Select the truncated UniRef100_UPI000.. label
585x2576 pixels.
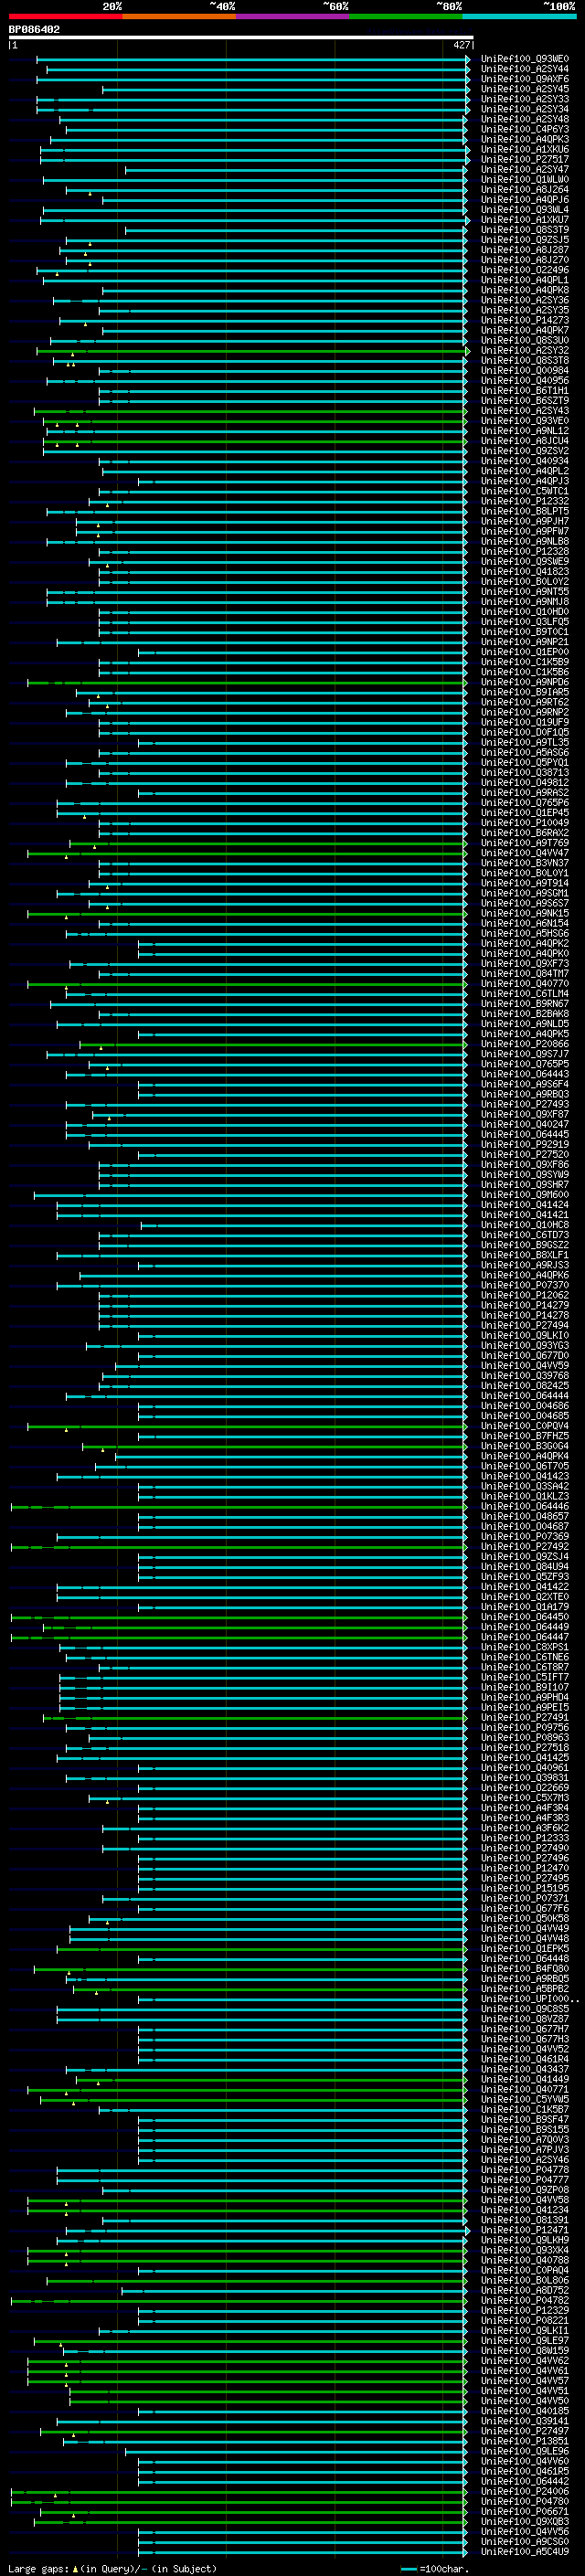tap(530, 2000)
